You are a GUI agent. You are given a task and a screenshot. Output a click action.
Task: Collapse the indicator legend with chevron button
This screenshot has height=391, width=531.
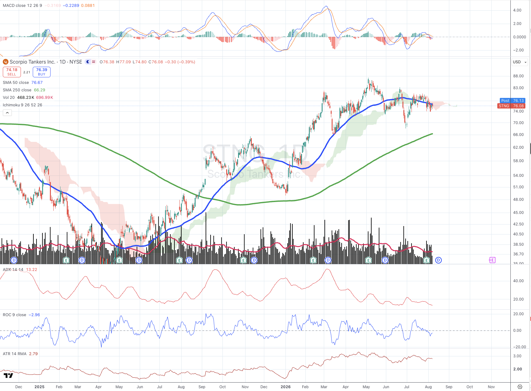click(x=7, y=113)
